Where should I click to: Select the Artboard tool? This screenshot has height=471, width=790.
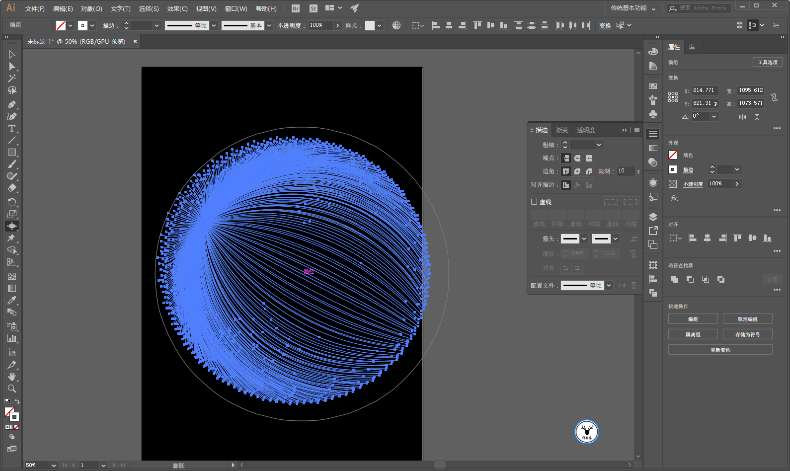(12, 353)
